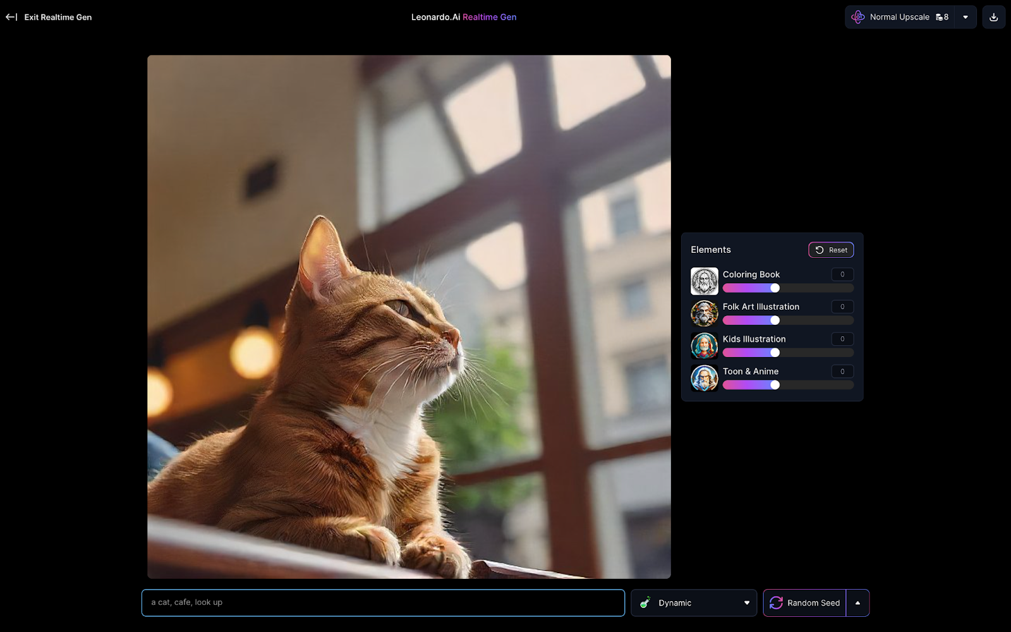This screenshot has width=1011, height=632.
Task: Click the upscale sparkle icon
Action: coord(857,17)
